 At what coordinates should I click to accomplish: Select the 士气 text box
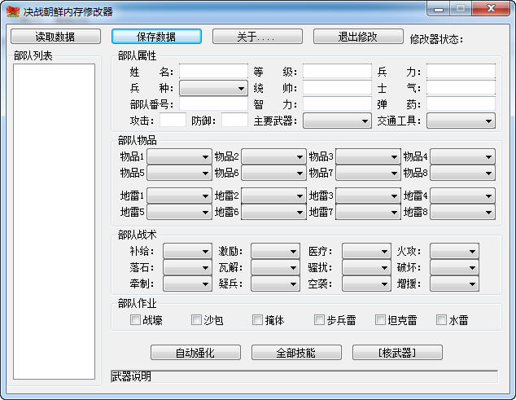461,88
